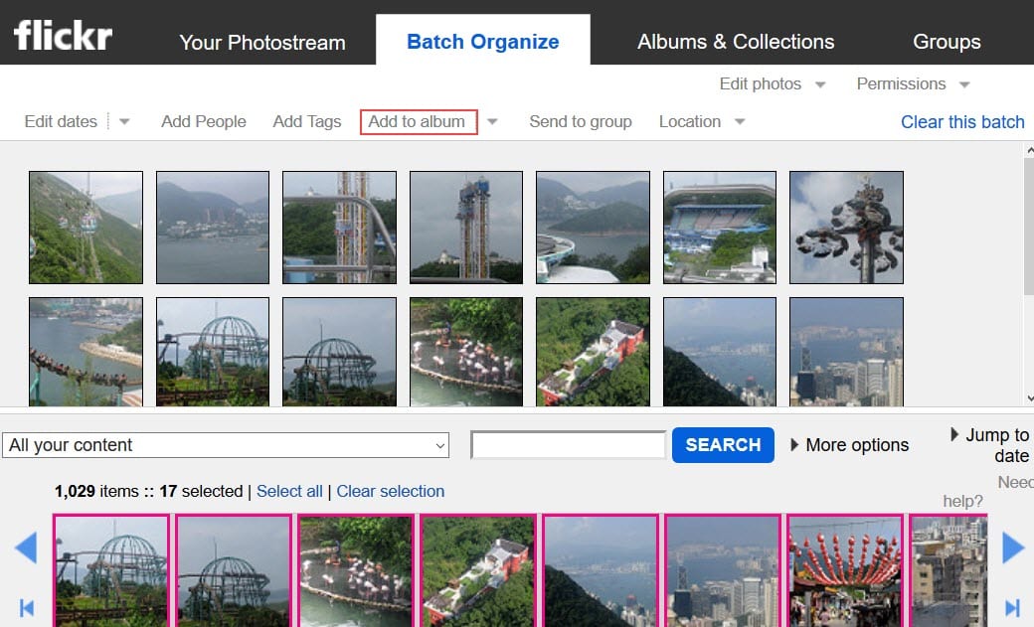Open the Albums & Collections tab
The width and height of the screenshot is (1034, 627).
tap(736, 42)
